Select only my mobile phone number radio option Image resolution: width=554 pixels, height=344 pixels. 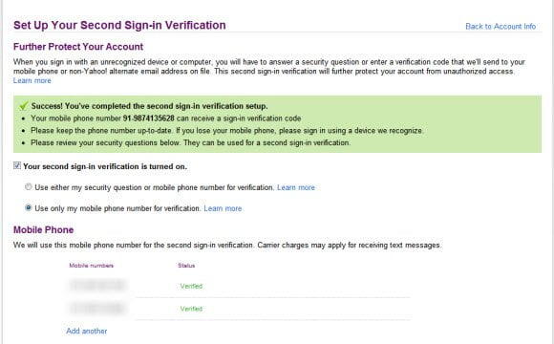tap(29, 207)
